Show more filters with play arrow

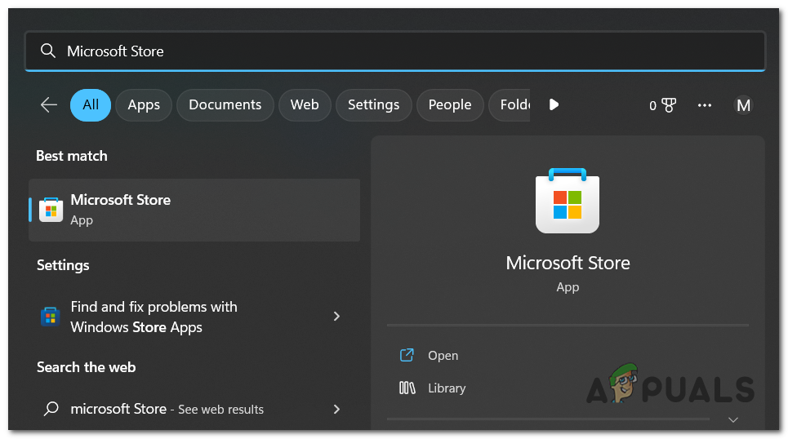pos(554,104)
